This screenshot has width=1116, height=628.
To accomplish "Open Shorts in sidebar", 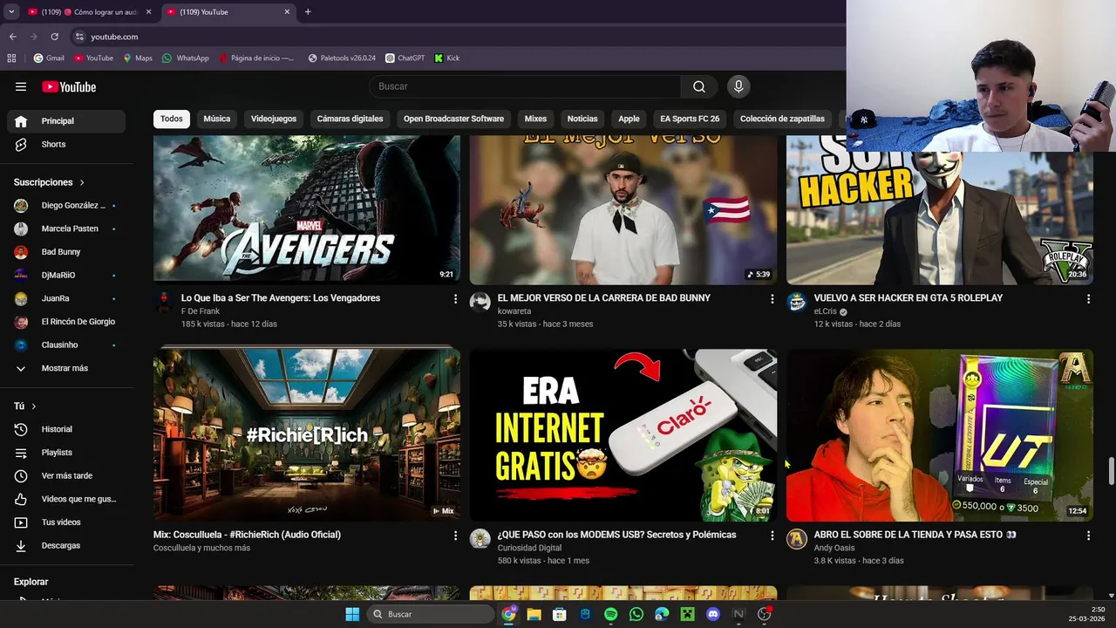I will click(x=66, y=145).
